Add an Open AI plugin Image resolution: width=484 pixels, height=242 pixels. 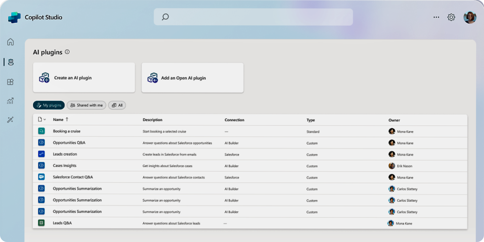coord(192,78)
